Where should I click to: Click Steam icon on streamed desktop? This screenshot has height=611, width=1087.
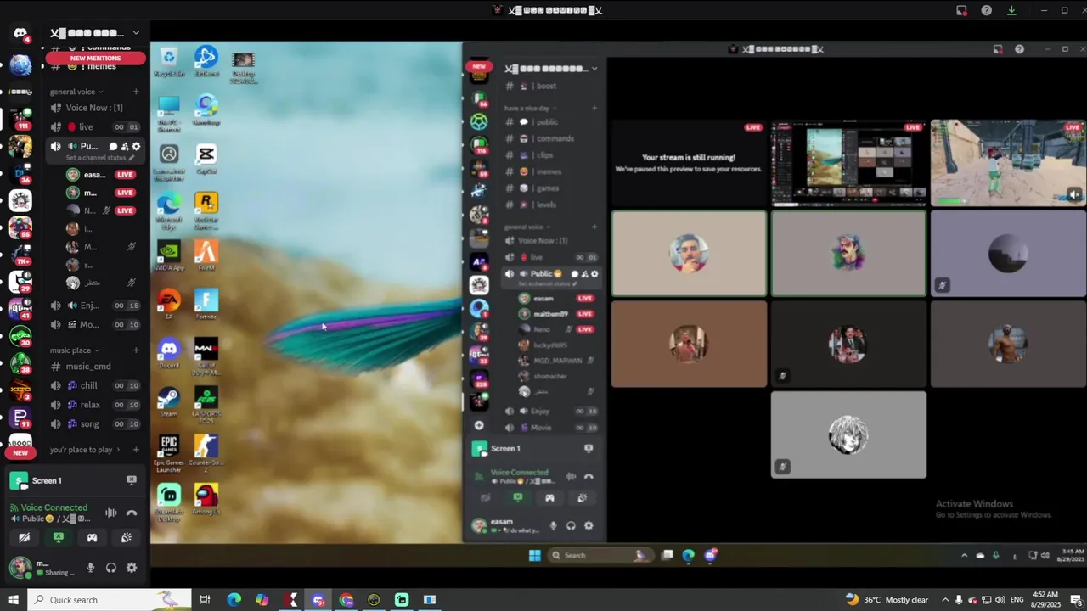pos(169,401)
